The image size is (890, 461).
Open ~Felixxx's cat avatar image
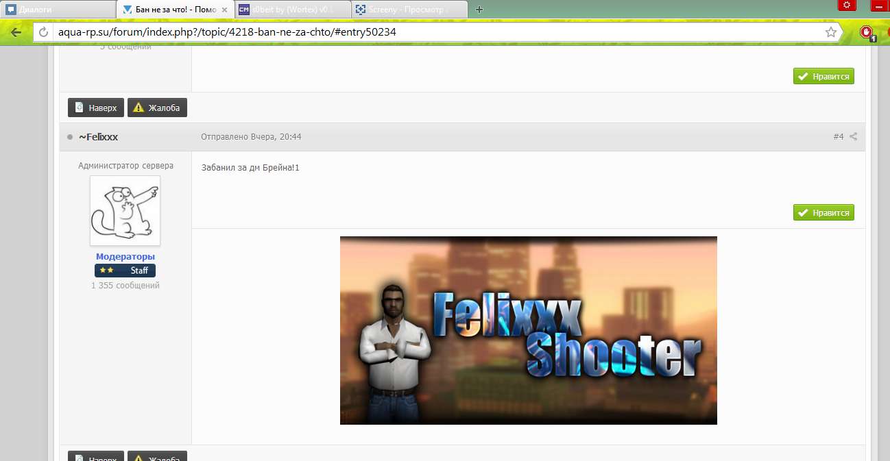click(125, 211)
